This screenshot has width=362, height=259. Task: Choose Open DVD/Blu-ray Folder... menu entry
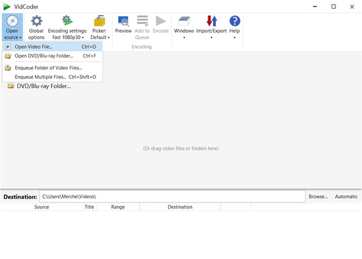pyautogui.click(x=52, y=56)
